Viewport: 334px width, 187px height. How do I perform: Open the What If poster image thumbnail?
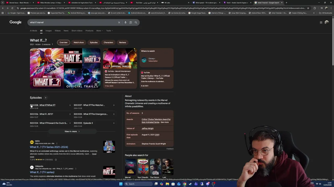click(x=47, y=68)
